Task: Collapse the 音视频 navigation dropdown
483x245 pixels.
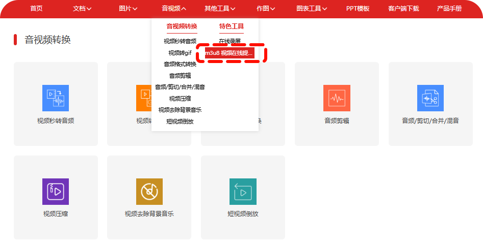Action: point(174,9)
